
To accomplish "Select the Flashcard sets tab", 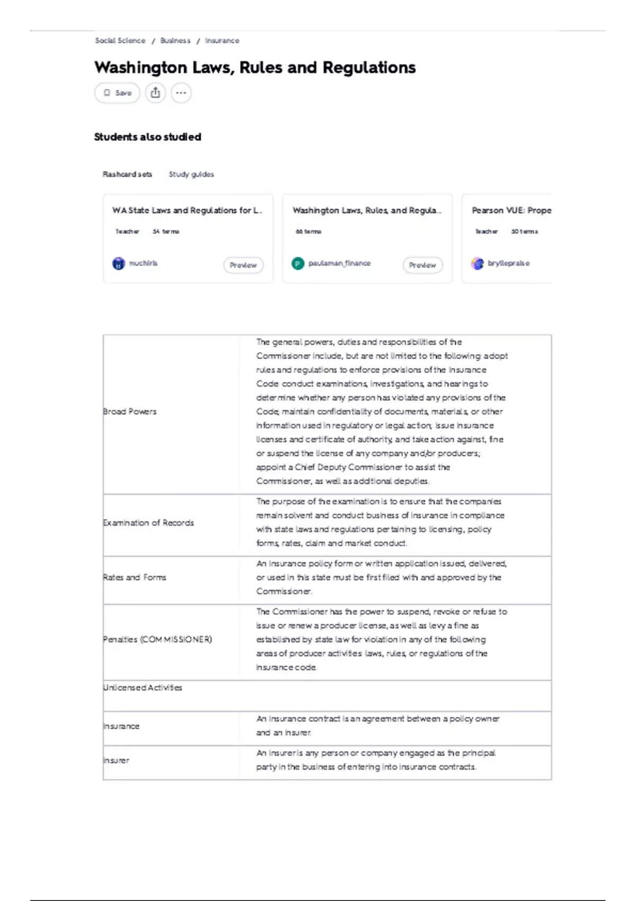I will (128, 174).
